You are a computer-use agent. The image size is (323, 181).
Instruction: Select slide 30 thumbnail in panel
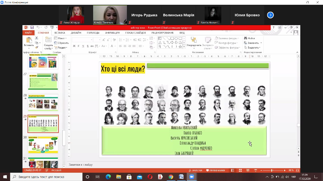(x=43, y=145)
